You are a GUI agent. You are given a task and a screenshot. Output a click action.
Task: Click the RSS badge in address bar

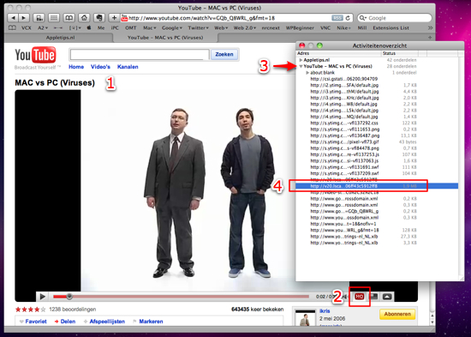click(x=337, y=18)
